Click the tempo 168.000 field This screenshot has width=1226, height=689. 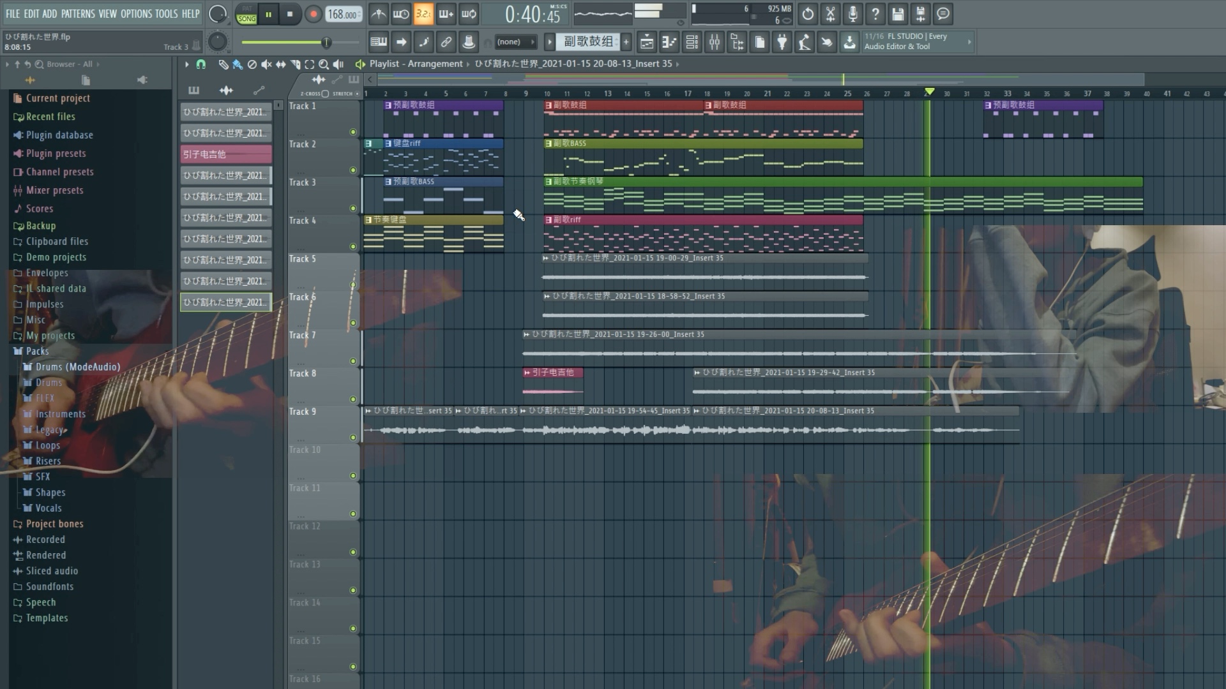point(344,14)
